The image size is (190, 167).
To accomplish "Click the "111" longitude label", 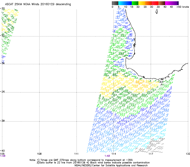I will [76, 154].
